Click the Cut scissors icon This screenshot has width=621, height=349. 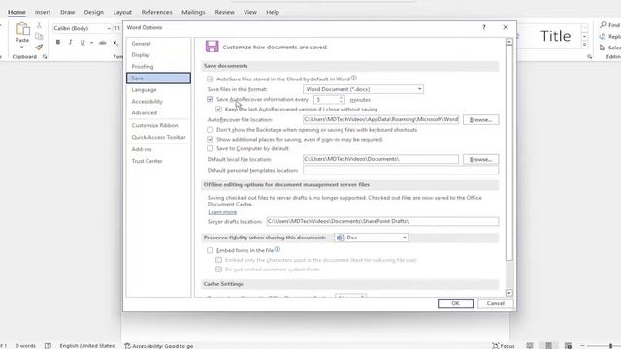39,26
